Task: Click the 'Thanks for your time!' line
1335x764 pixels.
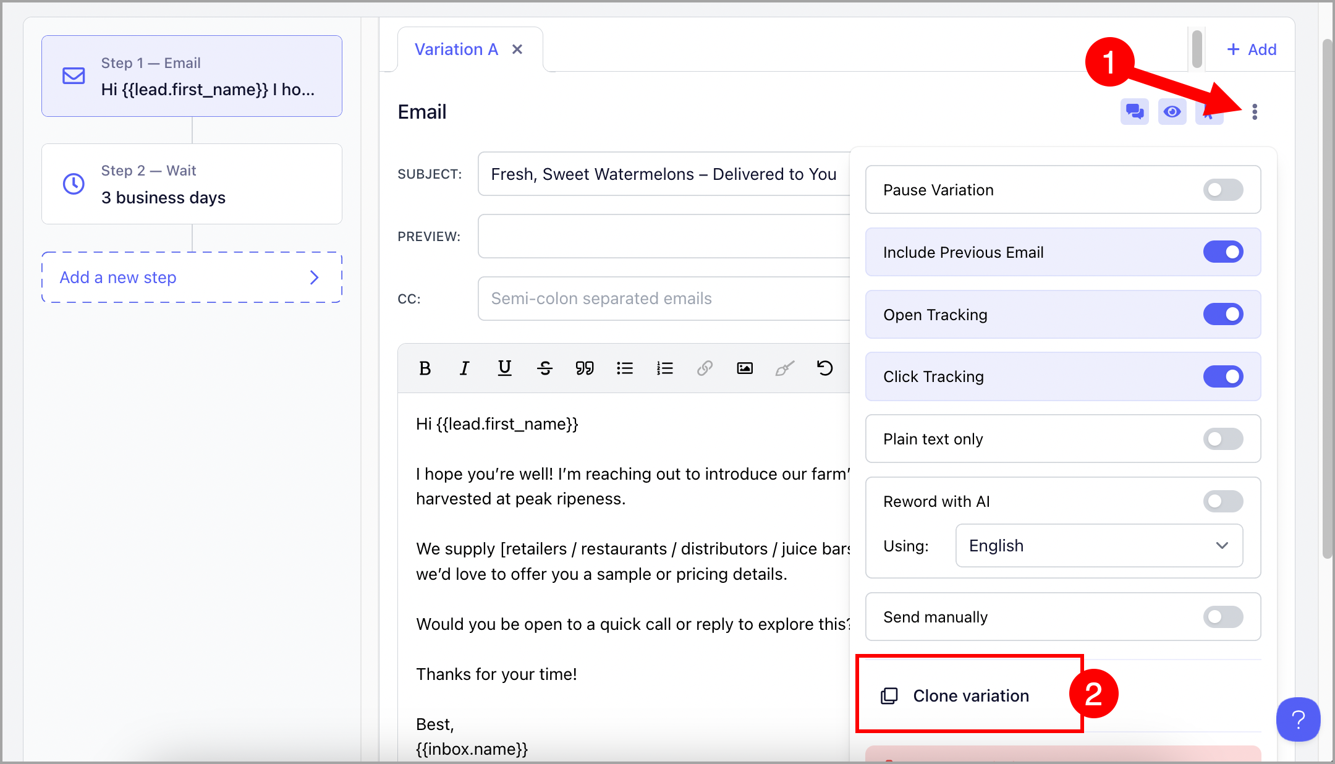Action: tap(496, 674)
